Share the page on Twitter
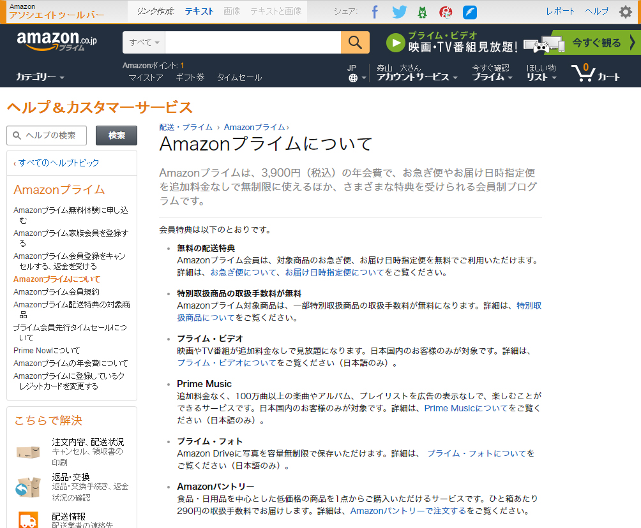641x528 pixels. (x=398, y=11)
